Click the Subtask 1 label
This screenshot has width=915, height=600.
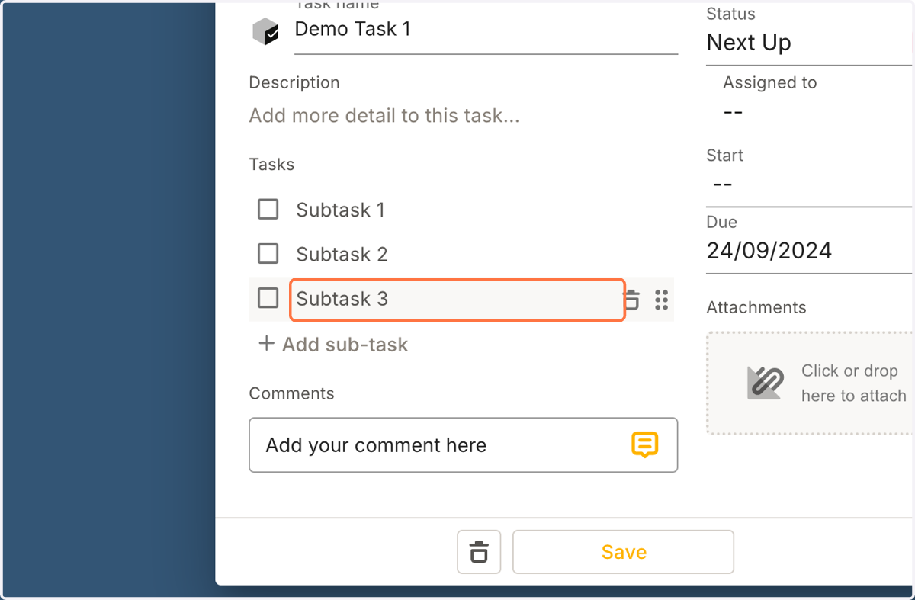[x=340, y=210]
